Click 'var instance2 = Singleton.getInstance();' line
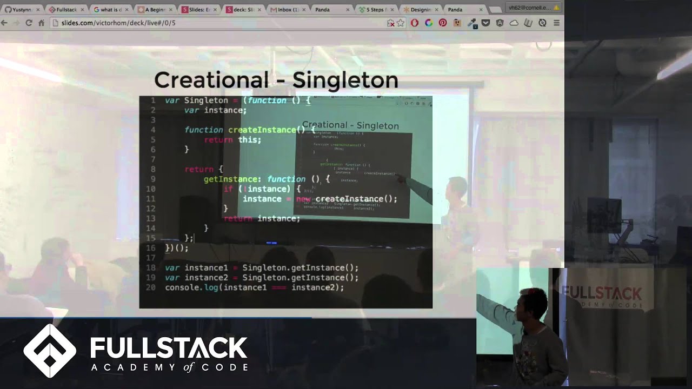The width and height of the screenshot is (692, 389). (262, 277)
